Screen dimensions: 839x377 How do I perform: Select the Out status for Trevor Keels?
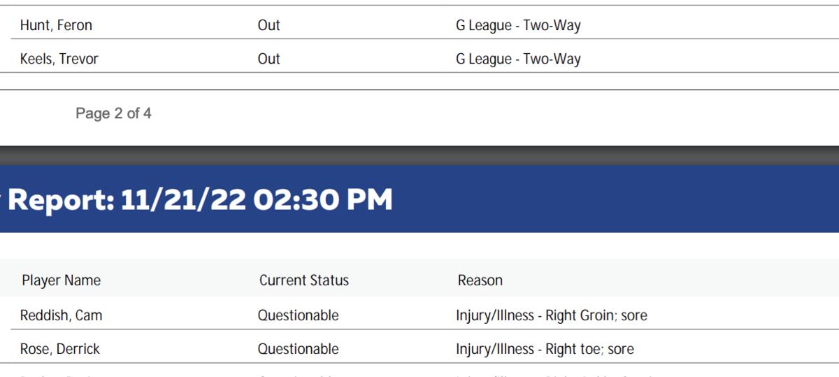point(268,59)
